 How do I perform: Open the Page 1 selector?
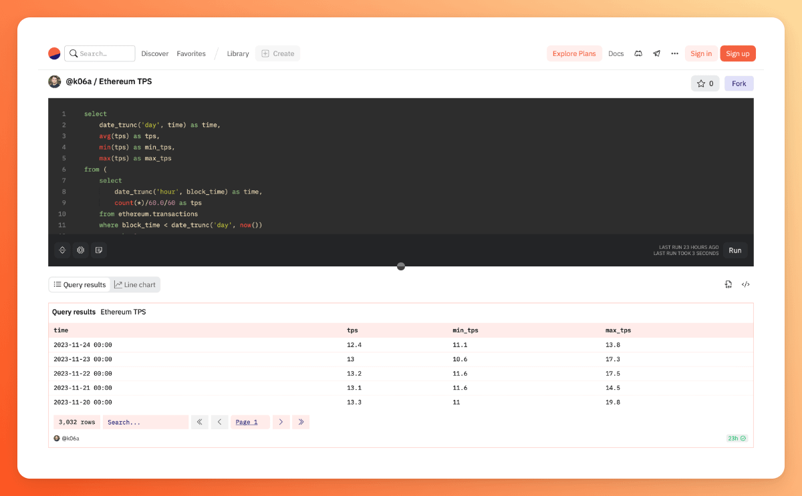[249, 422]
